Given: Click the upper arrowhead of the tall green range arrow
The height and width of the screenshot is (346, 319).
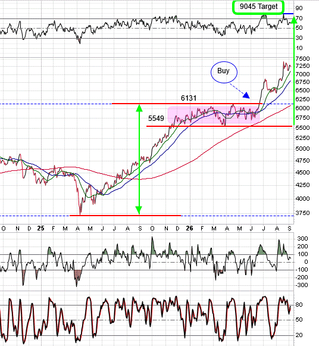Looking at the screenshot, I should pos(139,108).
